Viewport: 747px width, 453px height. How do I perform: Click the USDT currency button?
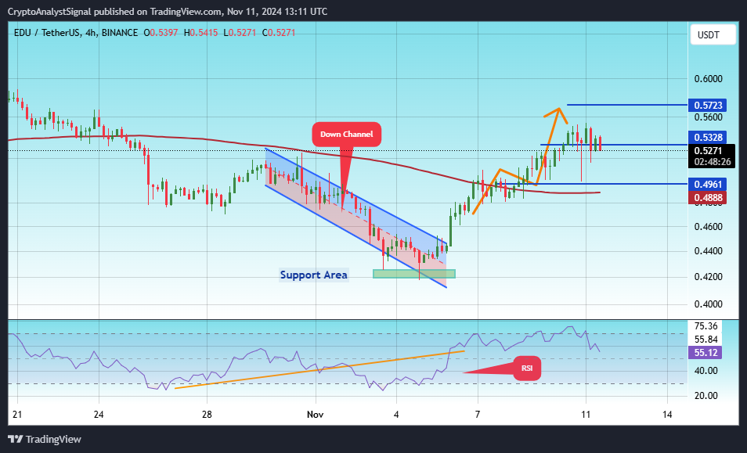click(713, 35)
